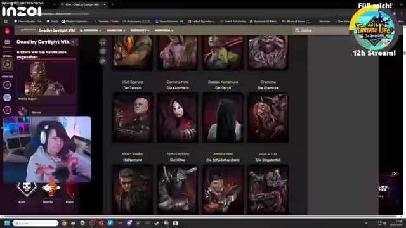Click the Fandom flame logo icon
This screenshot has height=228, width=406.
[x=7, y=31]
